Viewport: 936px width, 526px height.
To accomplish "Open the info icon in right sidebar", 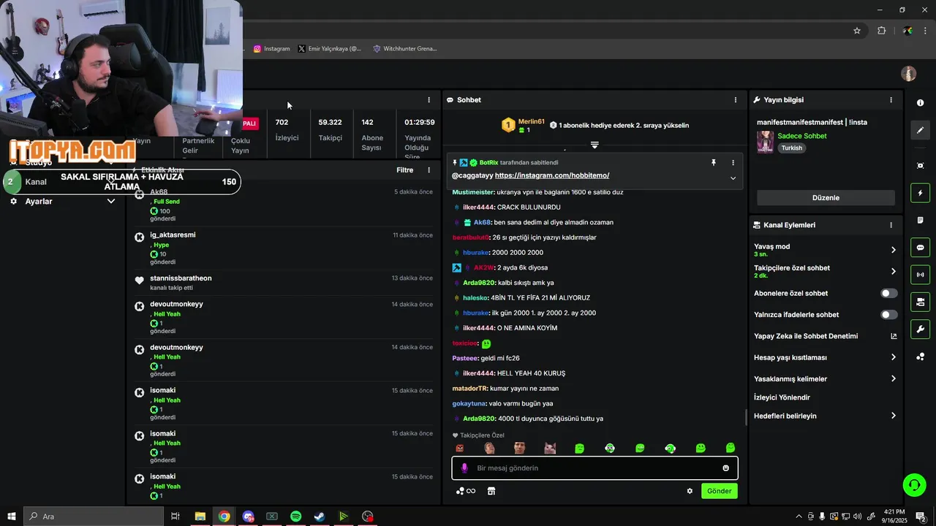I will click(x=921, y=103).
